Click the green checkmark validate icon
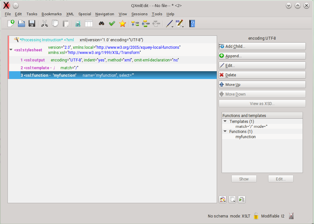 point(112,23)
